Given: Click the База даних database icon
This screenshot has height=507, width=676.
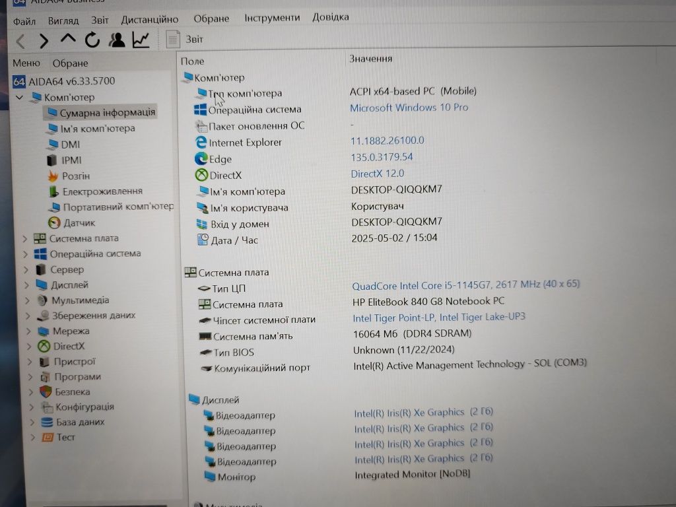Looking at the screenshot, I should click(x=47, y=422).
